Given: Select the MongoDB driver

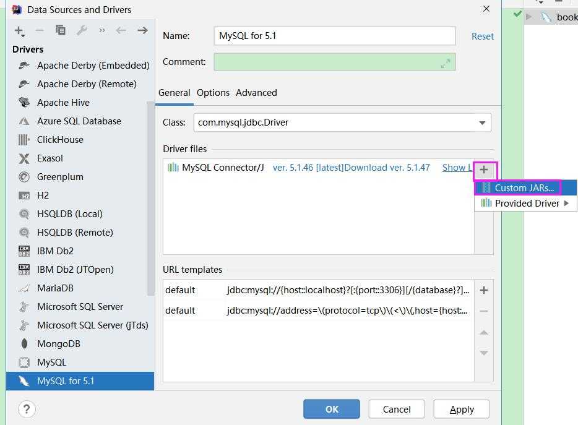Looking at the screenshot, I should (80, 343).
